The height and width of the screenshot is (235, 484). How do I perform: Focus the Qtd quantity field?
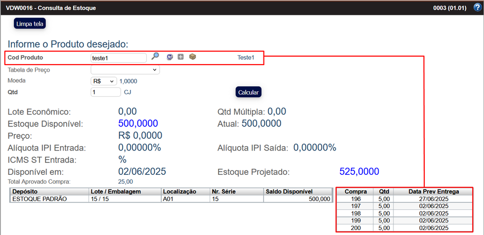click(106, 92)
